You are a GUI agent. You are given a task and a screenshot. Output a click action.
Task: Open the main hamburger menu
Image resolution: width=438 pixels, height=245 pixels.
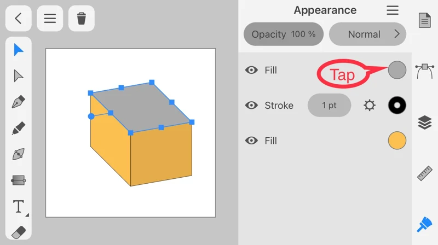50,19
